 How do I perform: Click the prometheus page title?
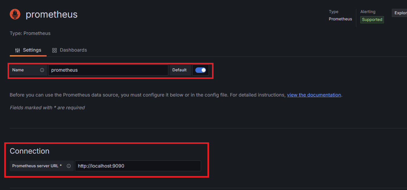pos(52,14)
